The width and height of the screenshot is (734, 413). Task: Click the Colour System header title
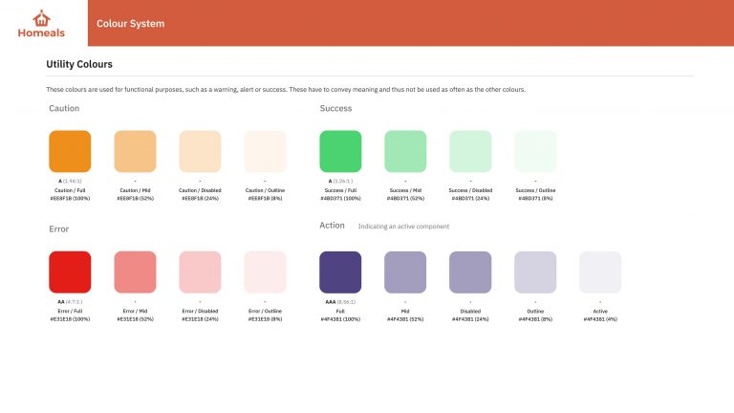pyautogui.click(x=131, y=23)
